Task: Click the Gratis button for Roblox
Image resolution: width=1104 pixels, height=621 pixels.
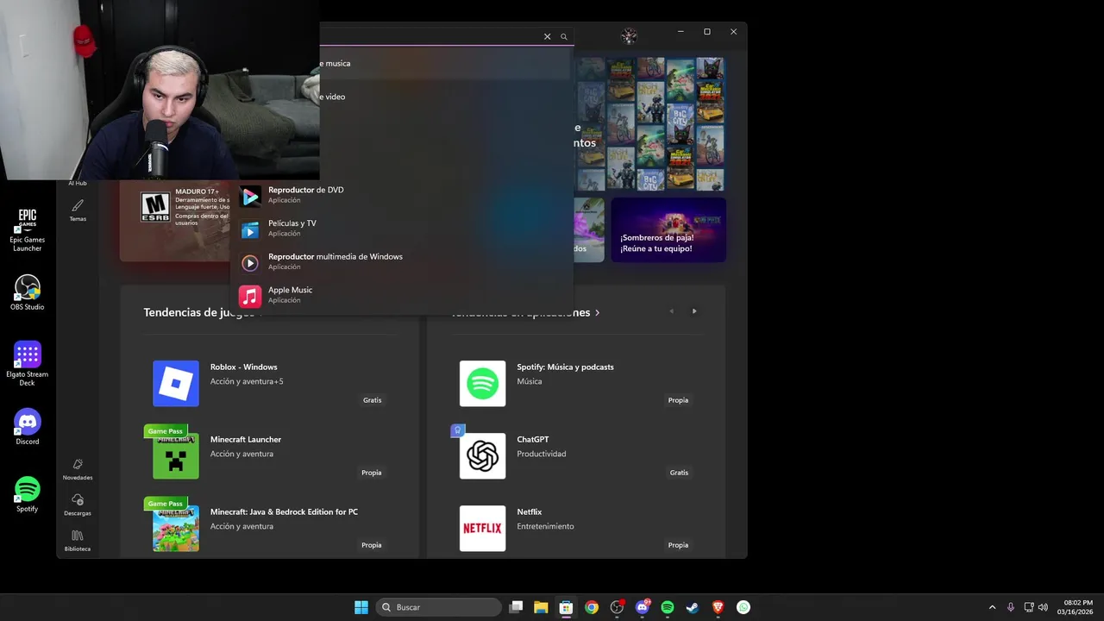Action: pyautogui.click(x=372, y=400)
